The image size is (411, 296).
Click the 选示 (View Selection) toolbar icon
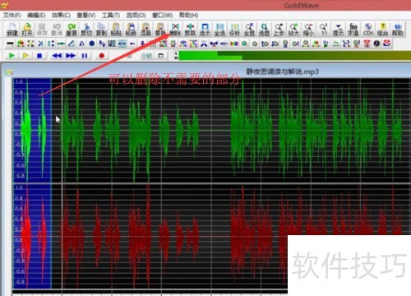205,30
